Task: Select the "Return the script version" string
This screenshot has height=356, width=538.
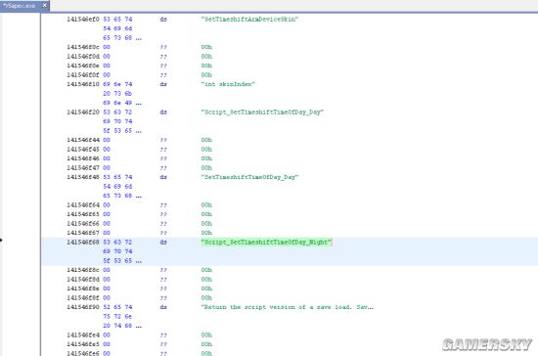Action: pyautogui.click(x=288, y=307)
